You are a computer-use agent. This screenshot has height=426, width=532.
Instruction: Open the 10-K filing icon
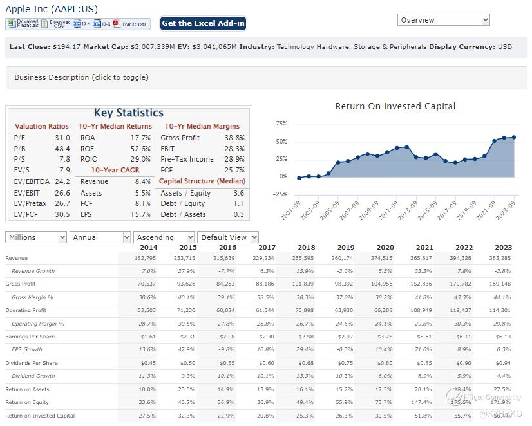coord(82,24)
